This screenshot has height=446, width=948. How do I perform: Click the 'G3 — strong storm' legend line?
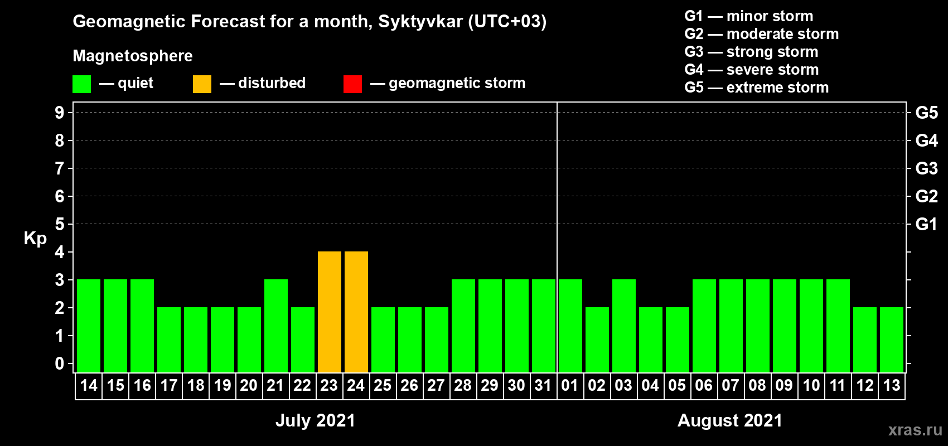751,52
